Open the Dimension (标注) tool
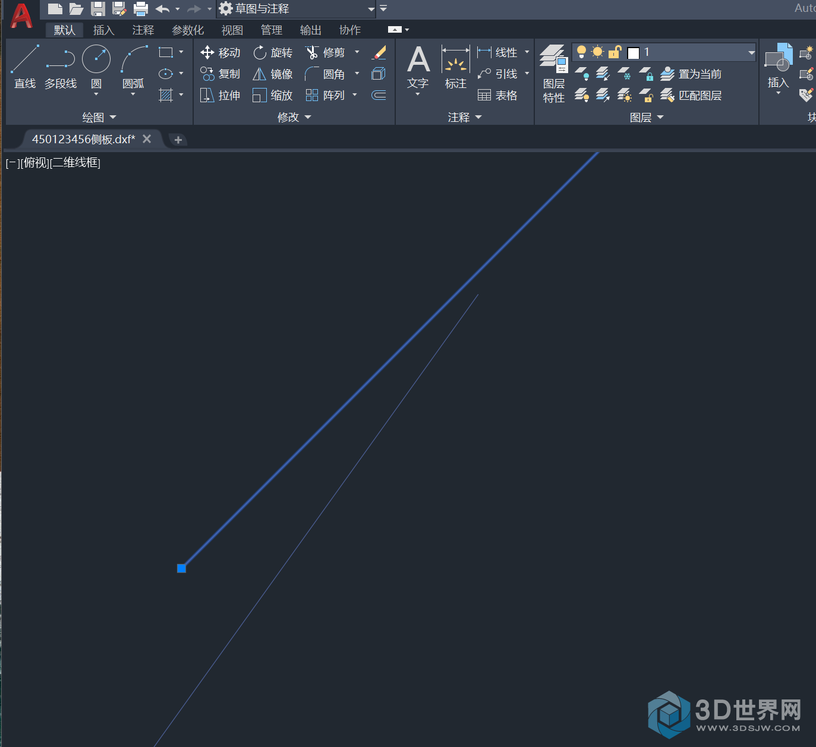Viewport: 816px width, 747px height. tap(456, 67)
